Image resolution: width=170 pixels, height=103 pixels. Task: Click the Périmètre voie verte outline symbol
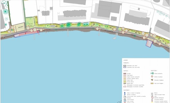(125, 66)
